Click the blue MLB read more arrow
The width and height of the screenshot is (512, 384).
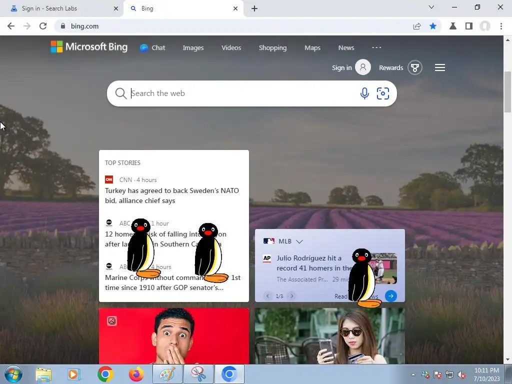(391, 296)
